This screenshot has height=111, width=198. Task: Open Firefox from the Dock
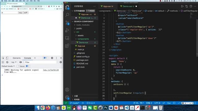[48, 108]
